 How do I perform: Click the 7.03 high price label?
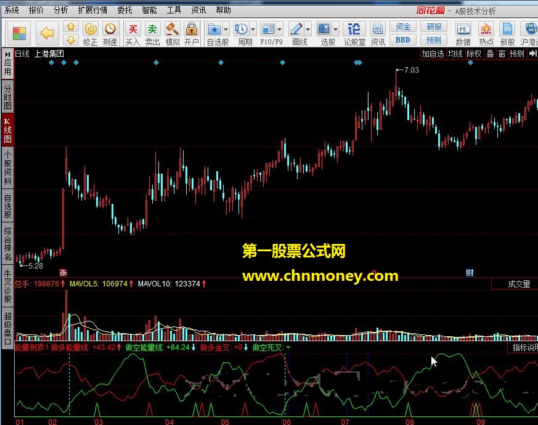pos(412,70)
